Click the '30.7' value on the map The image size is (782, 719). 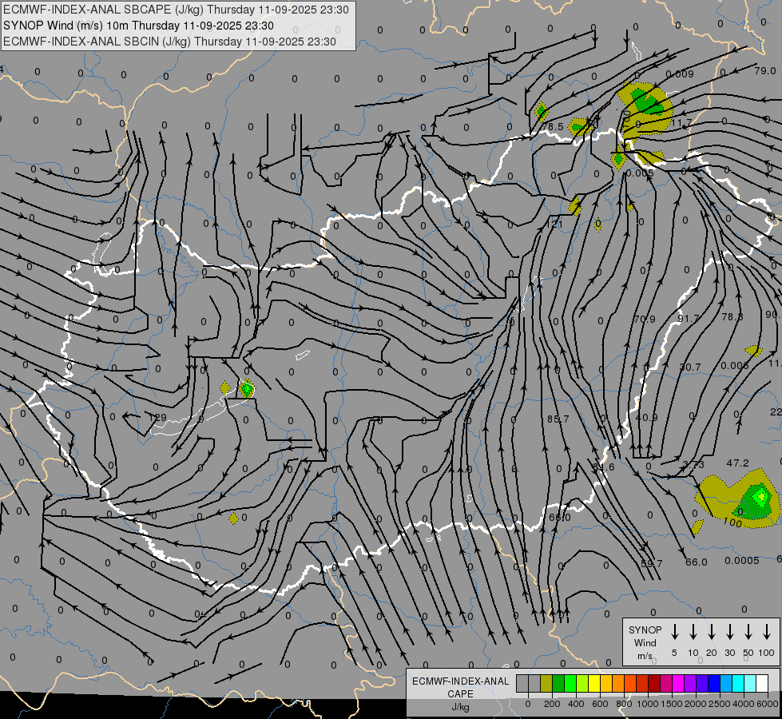pos(690,367)
